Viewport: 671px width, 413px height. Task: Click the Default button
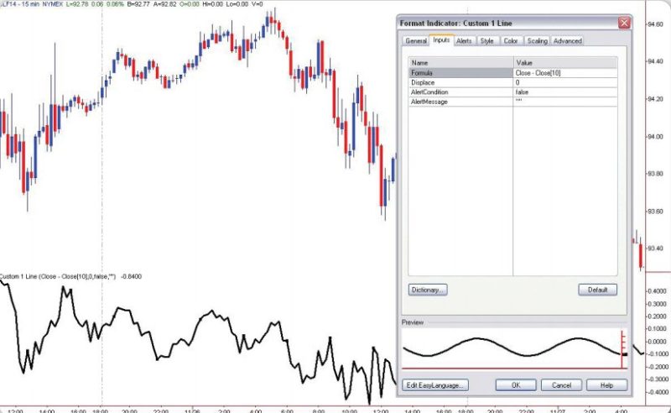coord(597,290)
